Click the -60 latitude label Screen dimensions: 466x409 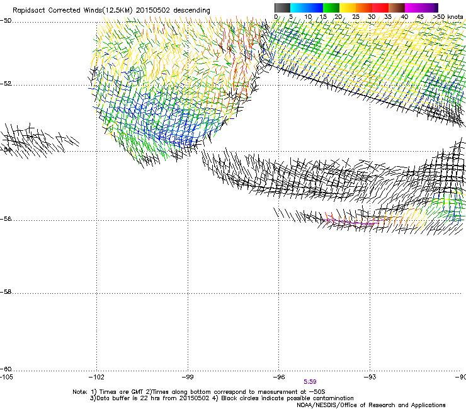click(6, 369)
